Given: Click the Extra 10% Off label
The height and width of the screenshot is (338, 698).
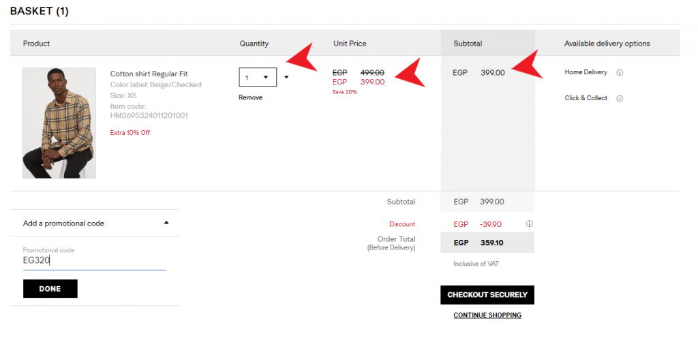Looking at the screenshot, I should [130, 133].
